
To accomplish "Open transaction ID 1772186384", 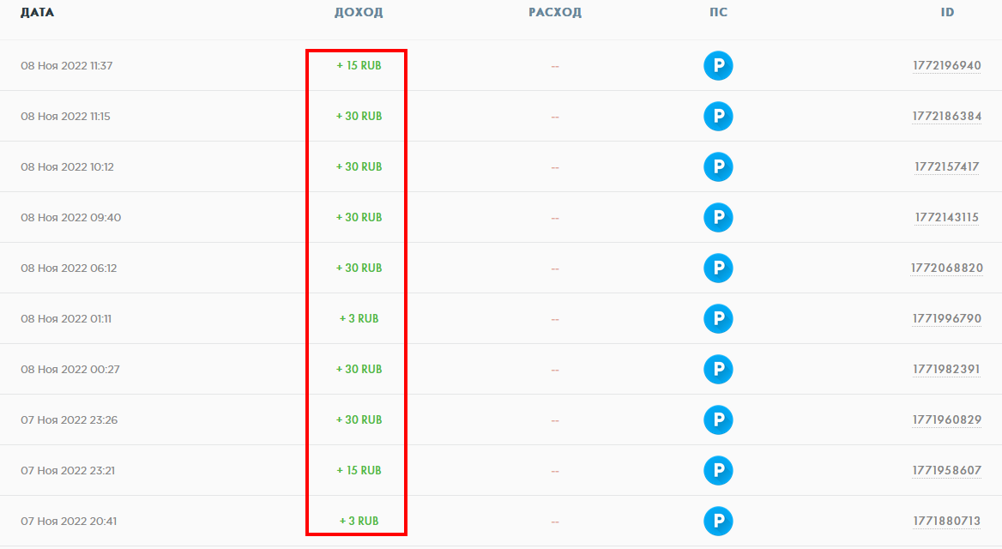I will tap(947, 117).
